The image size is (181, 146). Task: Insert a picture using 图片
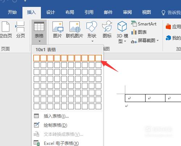[58, 30]
